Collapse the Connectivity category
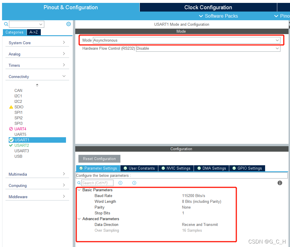Image resolution: width=290 pixels, height=247 pixels. 37,77
